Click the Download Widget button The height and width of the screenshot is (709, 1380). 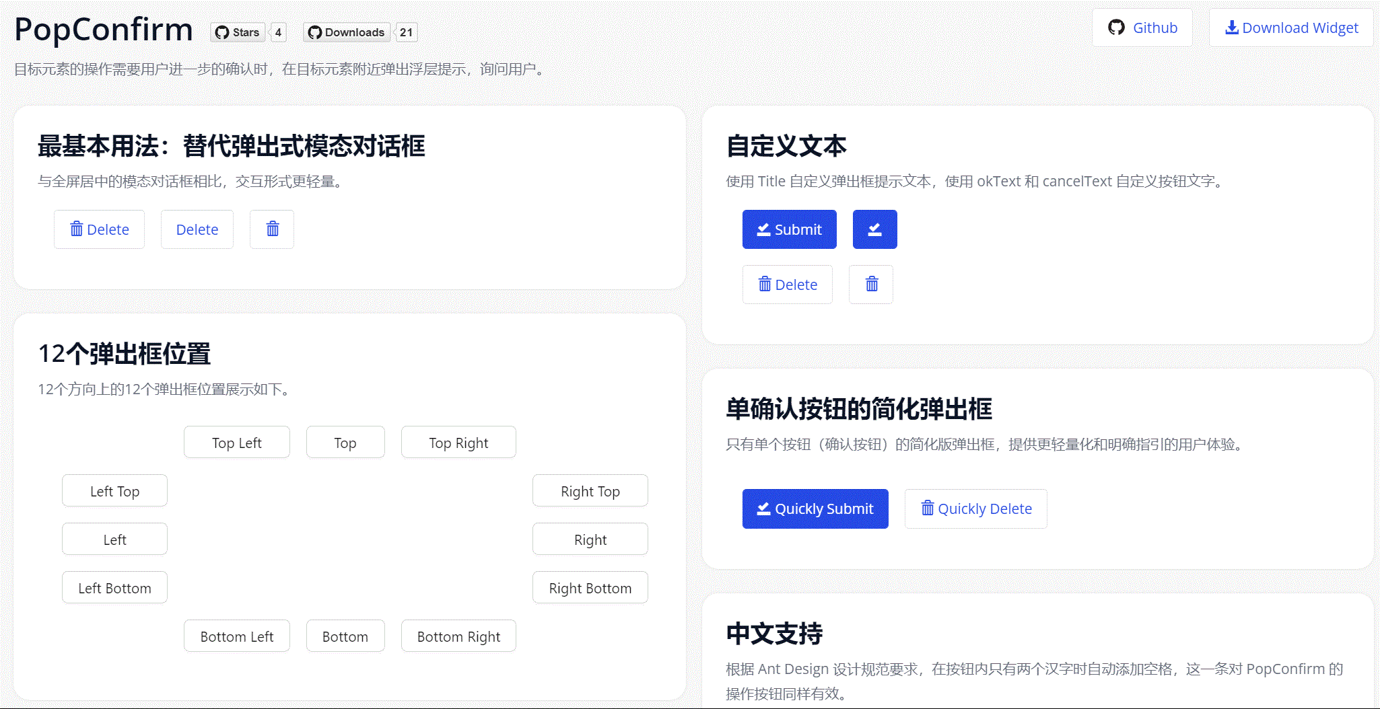click(x=1290, y=28)
